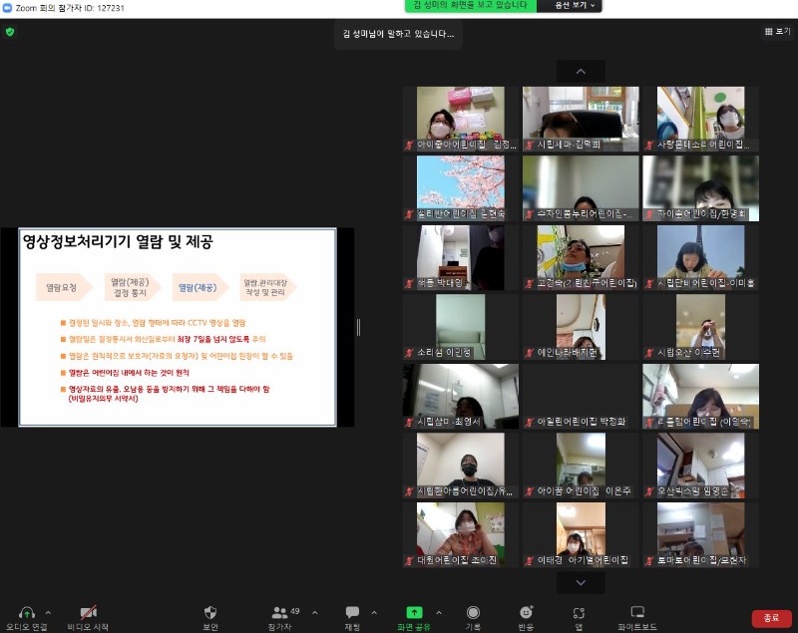Viewport: 798px width, 633px height.
Task: Select the 소리샘 participant video tile
Action: pos(460,327)
